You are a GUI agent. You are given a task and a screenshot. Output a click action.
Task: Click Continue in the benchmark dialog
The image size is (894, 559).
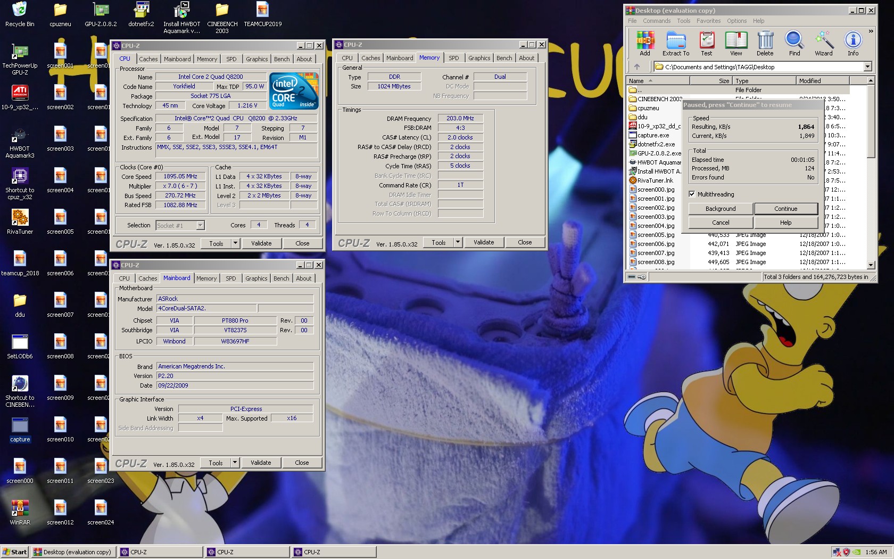click(785, 209)
